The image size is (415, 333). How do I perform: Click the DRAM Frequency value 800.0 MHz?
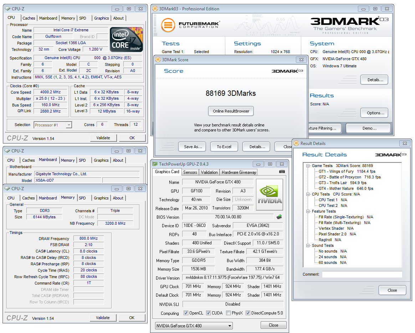click(x=89, y=238)
